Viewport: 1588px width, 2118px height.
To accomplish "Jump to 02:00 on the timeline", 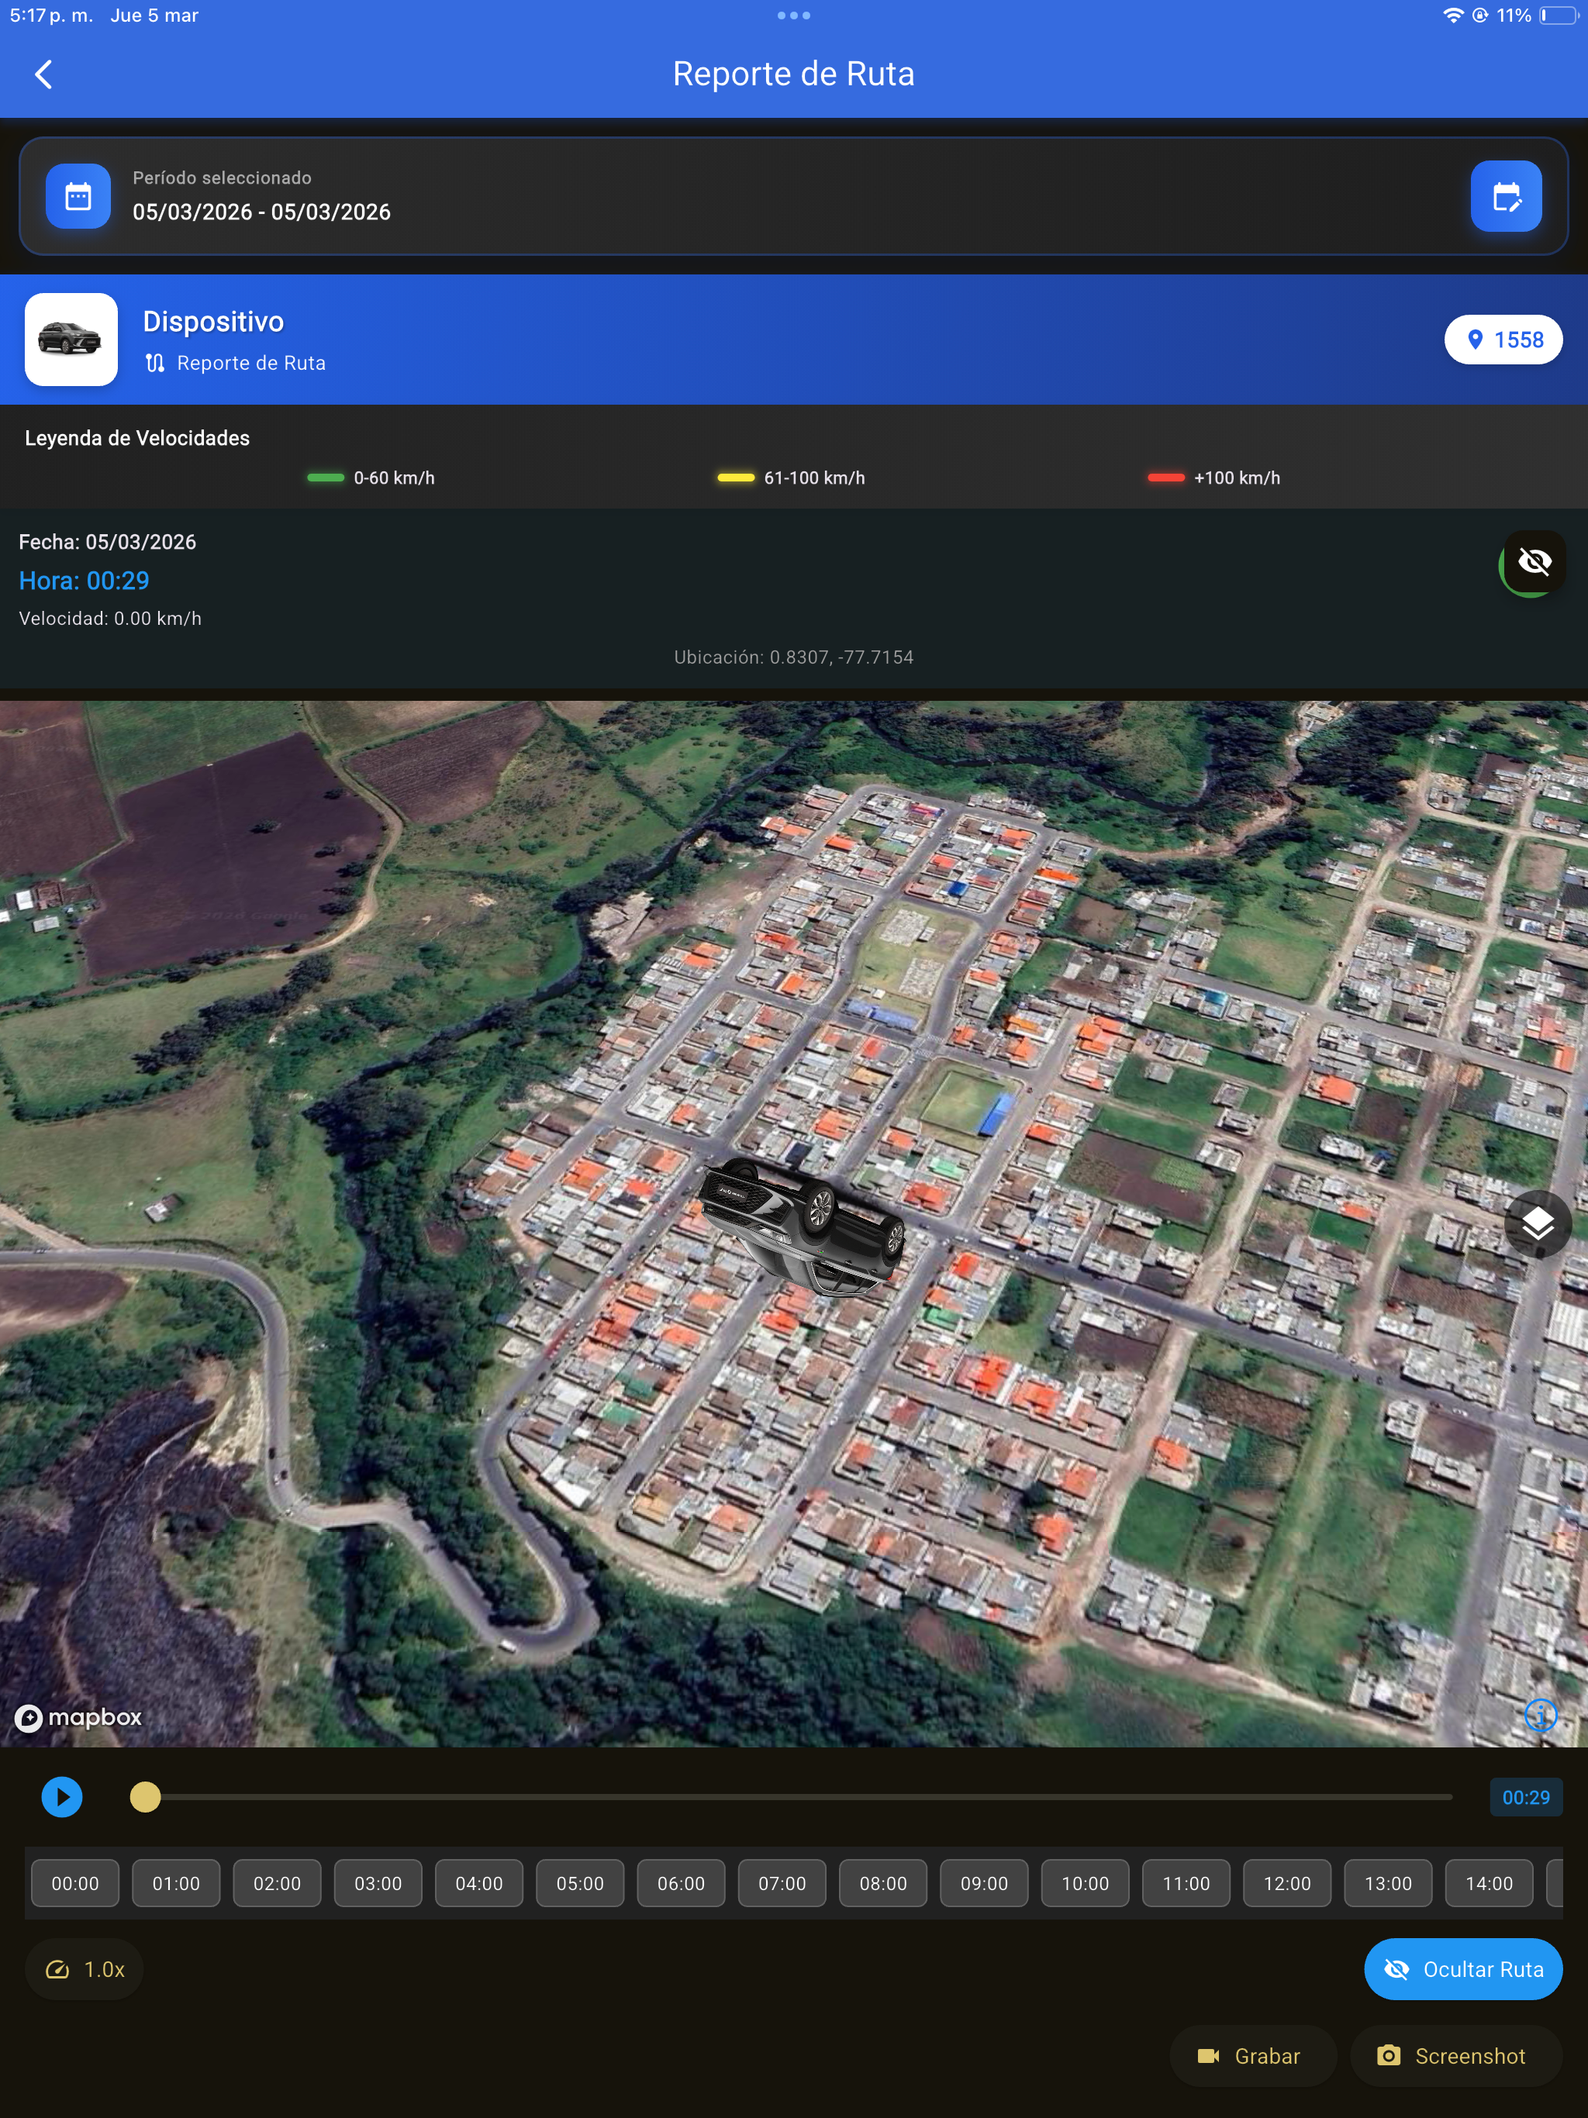I will tap(277, 1883).
